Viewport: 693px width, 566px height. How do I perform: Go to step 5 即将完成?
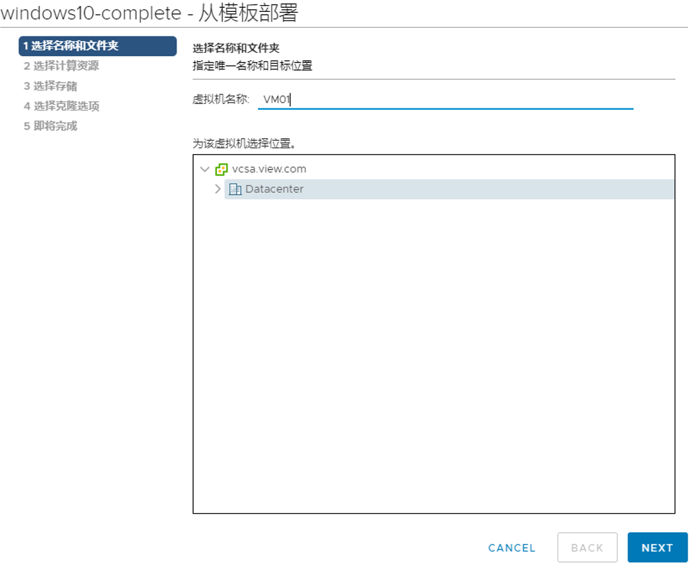[x=50, y=126]
